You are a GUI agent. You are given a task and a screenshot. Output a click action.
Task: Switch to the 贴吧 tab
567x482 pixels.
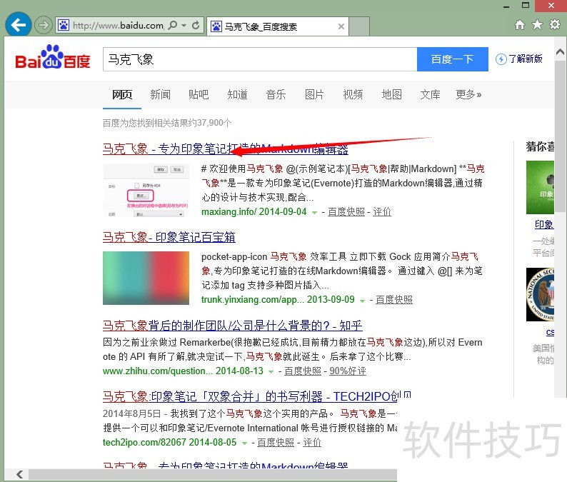coord(199,95)
